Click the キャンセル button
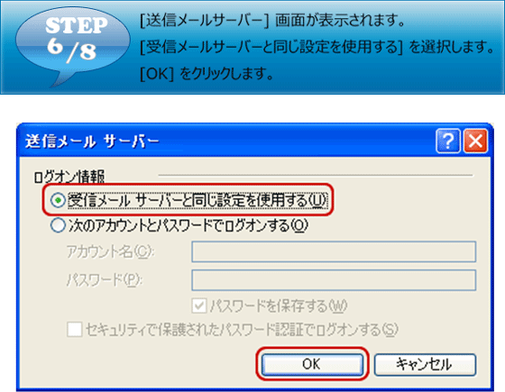Viewport: 505px width, 392px height. tap(425, 364)
